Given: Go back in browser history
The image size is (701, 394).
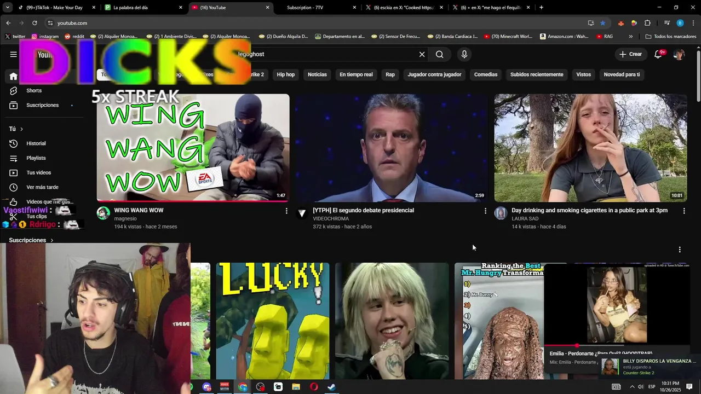Looking at the screenshot, I should 8,23.
